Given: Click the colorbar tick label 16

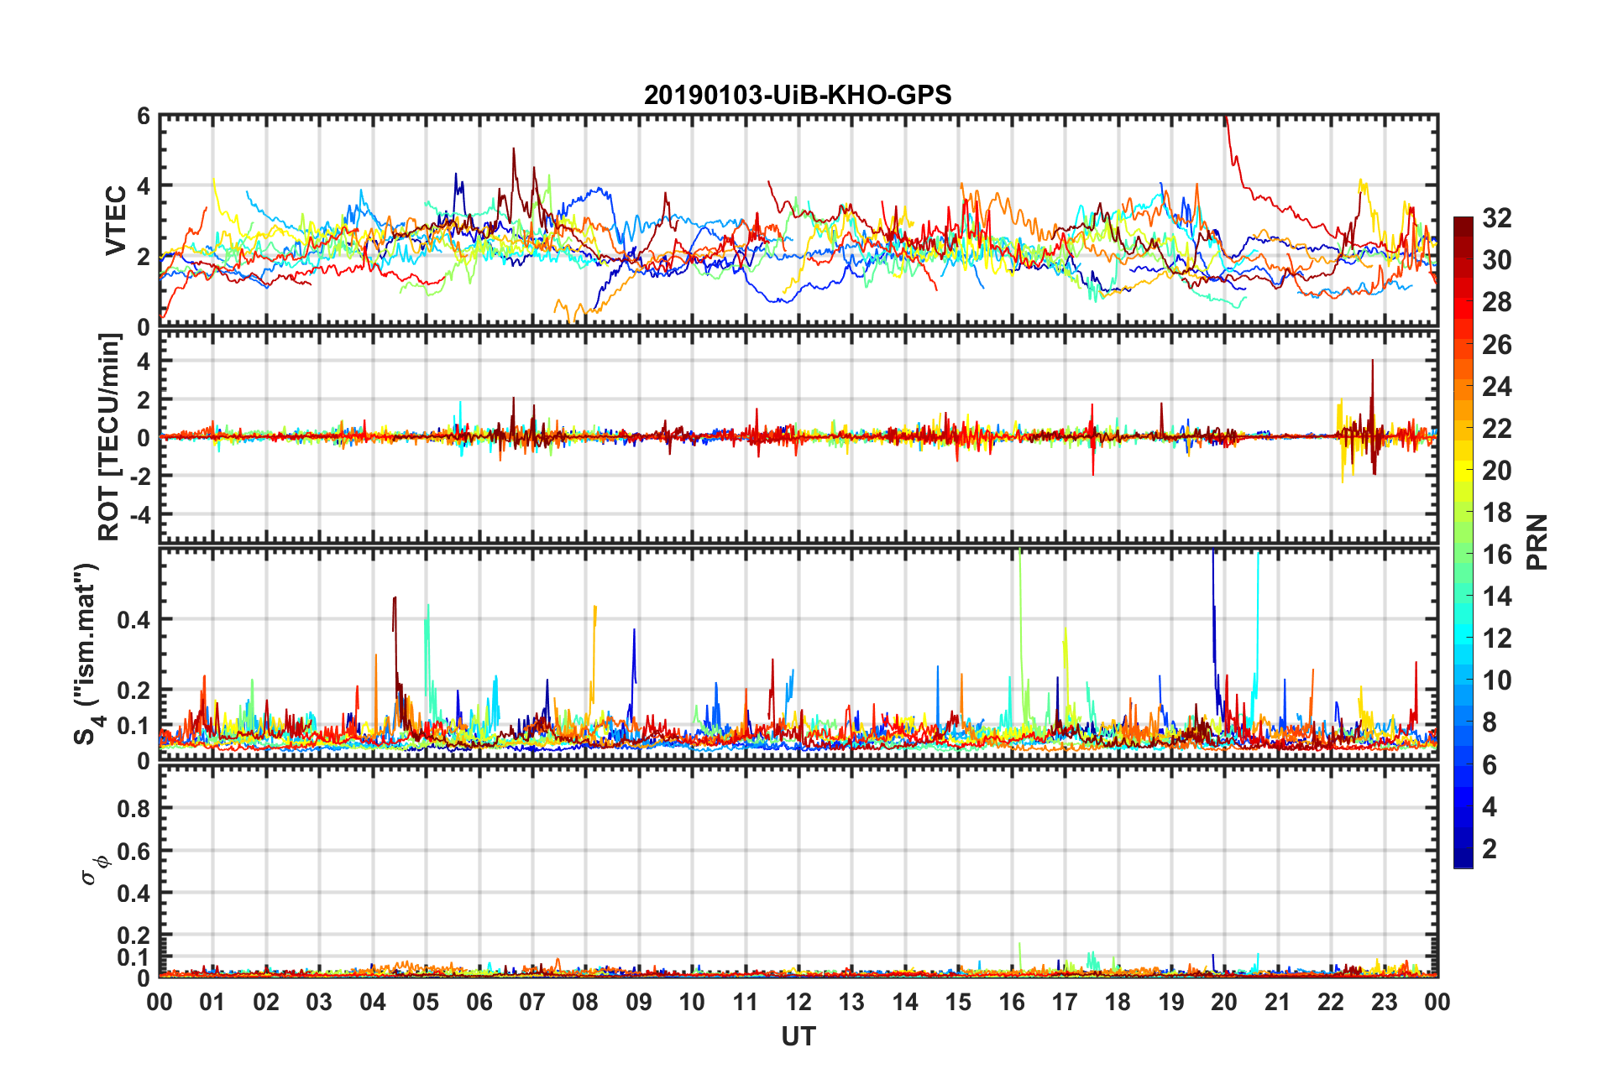Looking at the screenshot, I should (1497, 554).
